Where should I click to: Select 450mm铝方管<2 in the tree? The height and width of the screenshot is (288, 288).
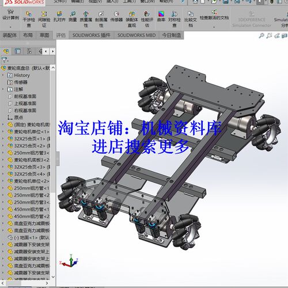(28, 216)
